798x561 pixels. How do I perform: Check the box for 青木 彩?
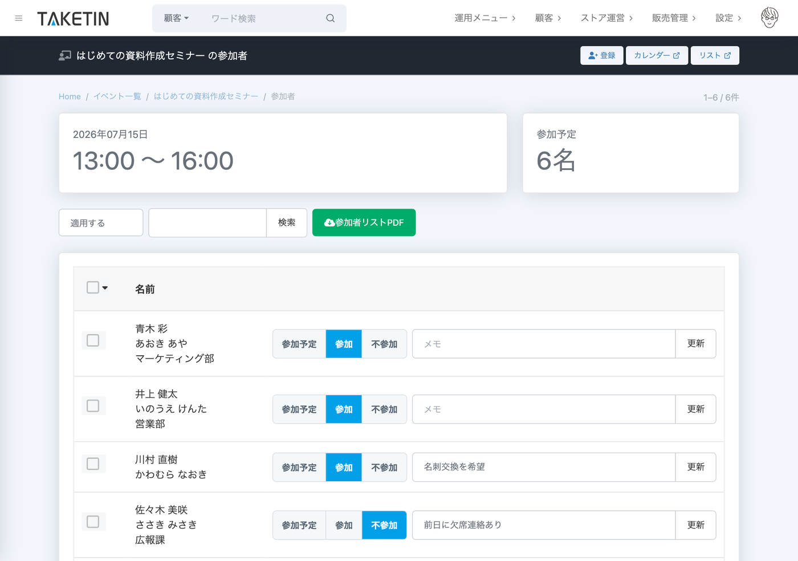(93, 340)
